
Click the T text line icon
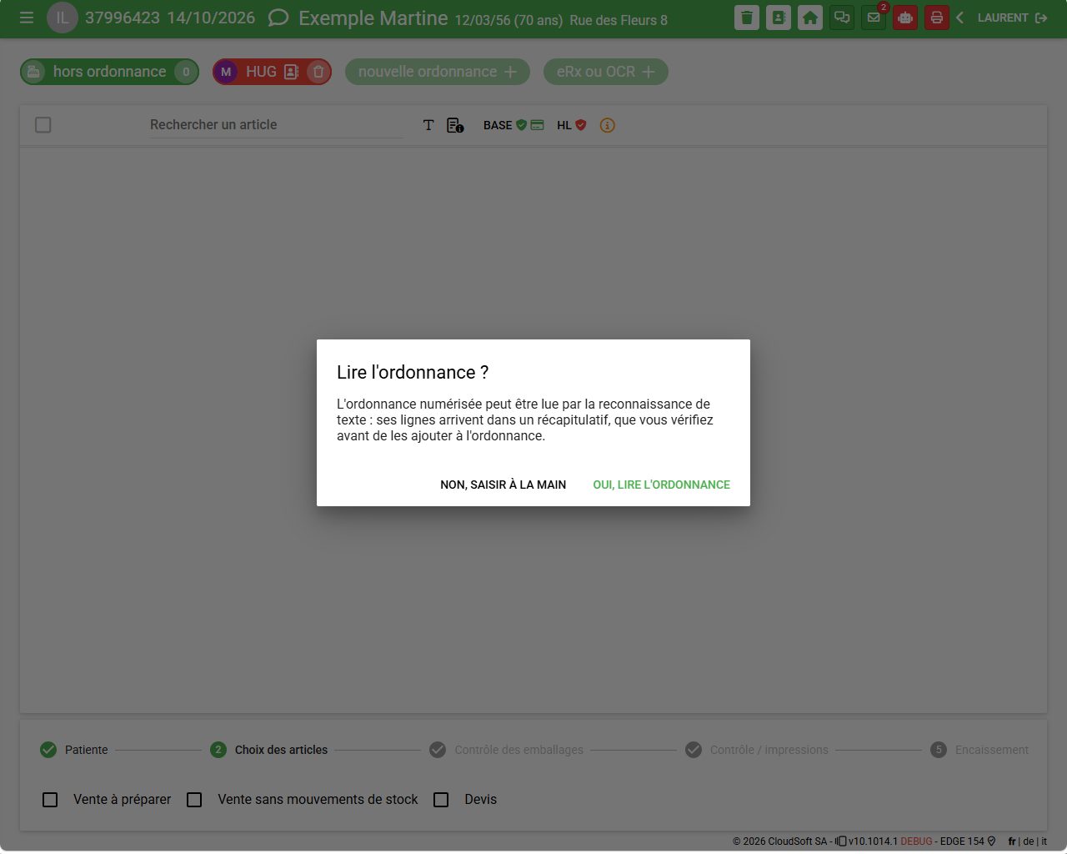(x=428, y=125)
